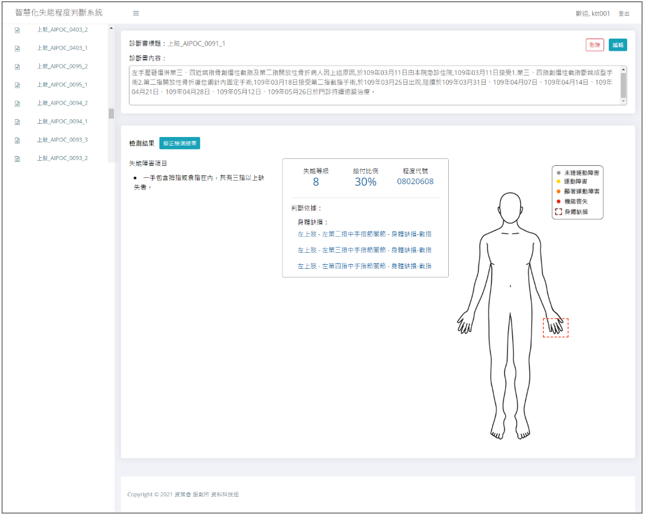Open the 左第二指中手指節關節 basis link
645x517 pixels.
tap(364, 234)
